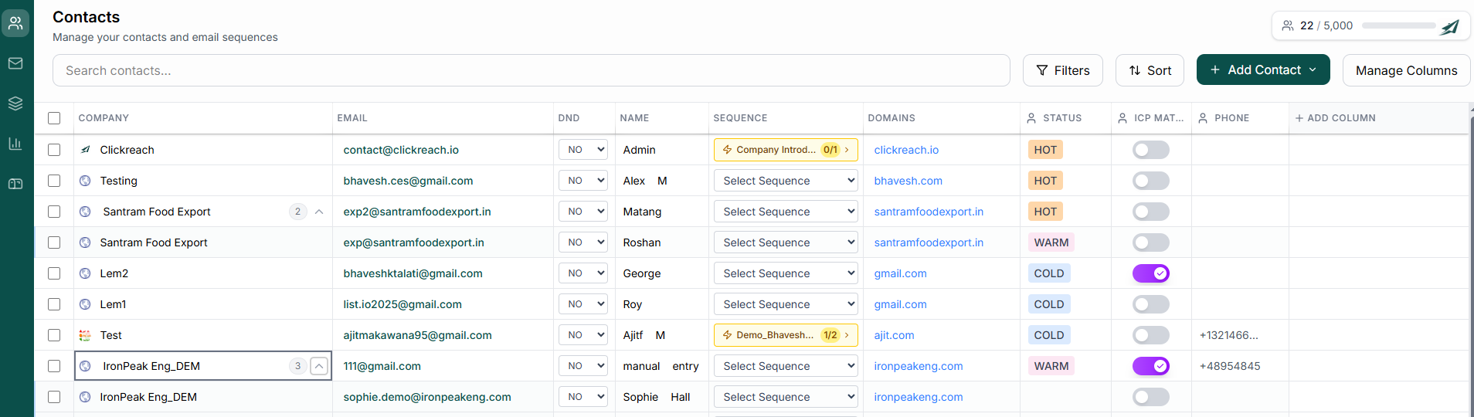Click the paper plane icon beside contact quota
Viewport: 1474px width, 417px height.
[1450, 26]
